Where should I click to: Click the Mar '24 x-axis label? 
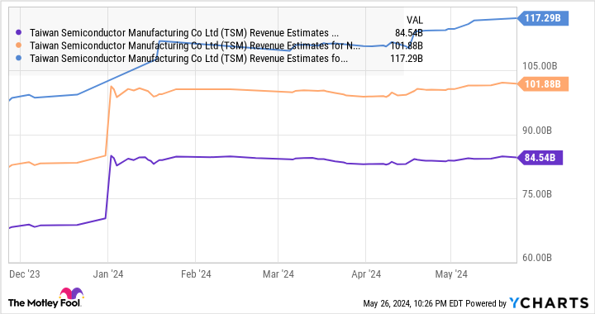pos(278,274)
